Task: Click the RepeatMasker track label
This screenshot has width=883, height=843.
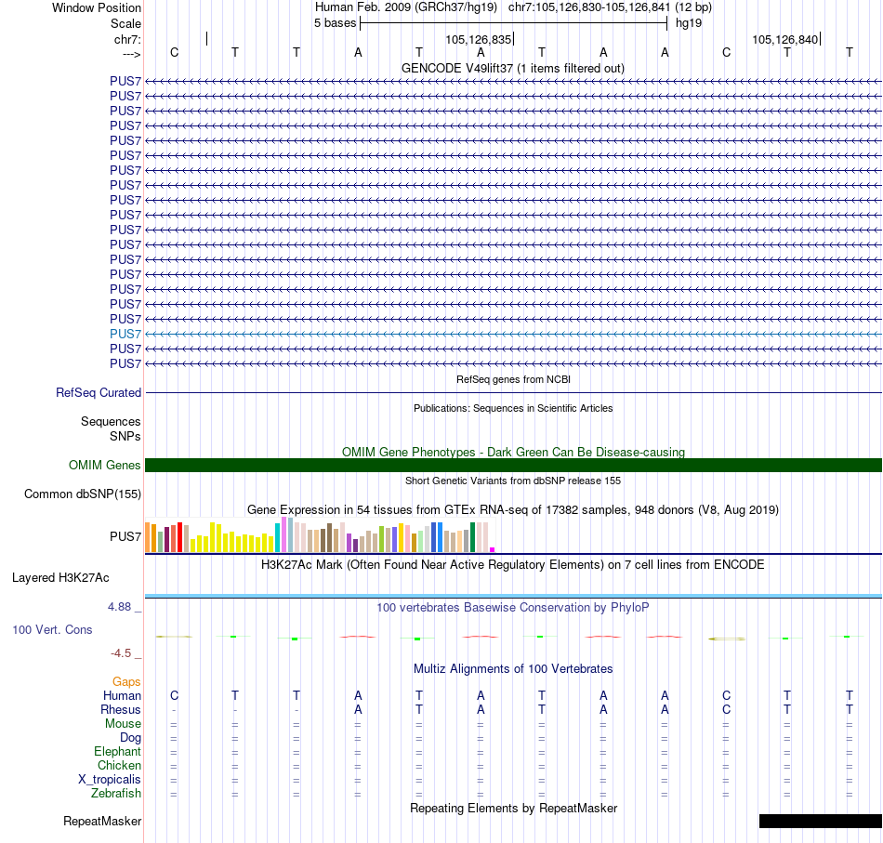Action: [102, 821]
